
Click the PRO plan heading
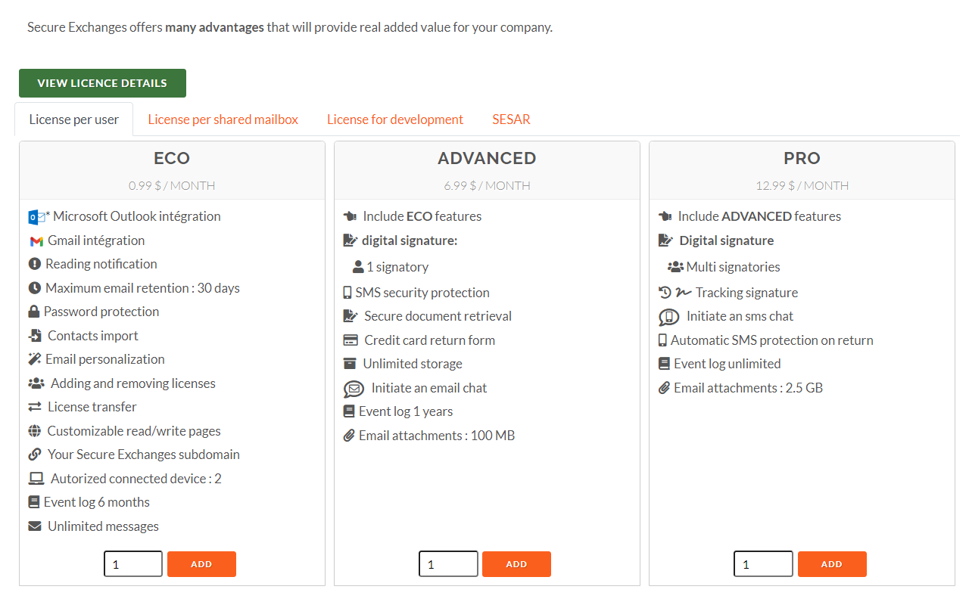pyautogui.click(x=802, y=158)
